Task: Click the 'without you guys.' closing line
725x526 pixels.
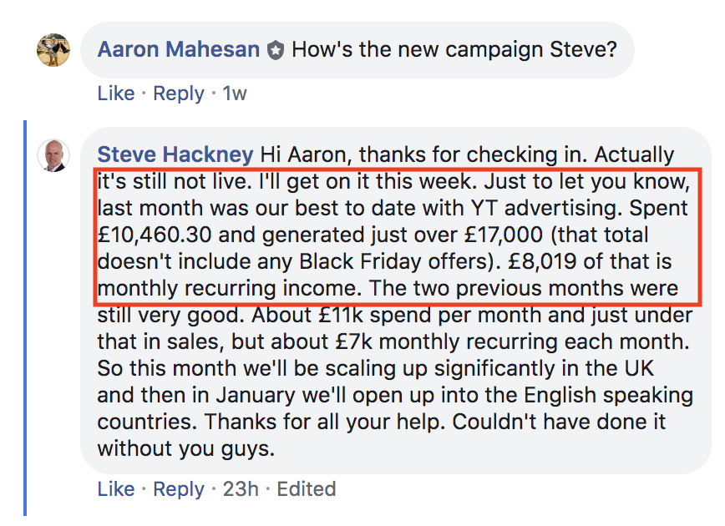Action: click(186, 449)
